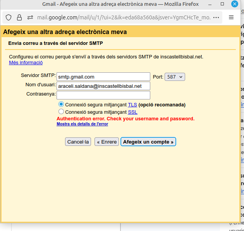Focus the Servidor SMTP input field
The width and height of the screenshot is (244, 231).
point(103,77)
